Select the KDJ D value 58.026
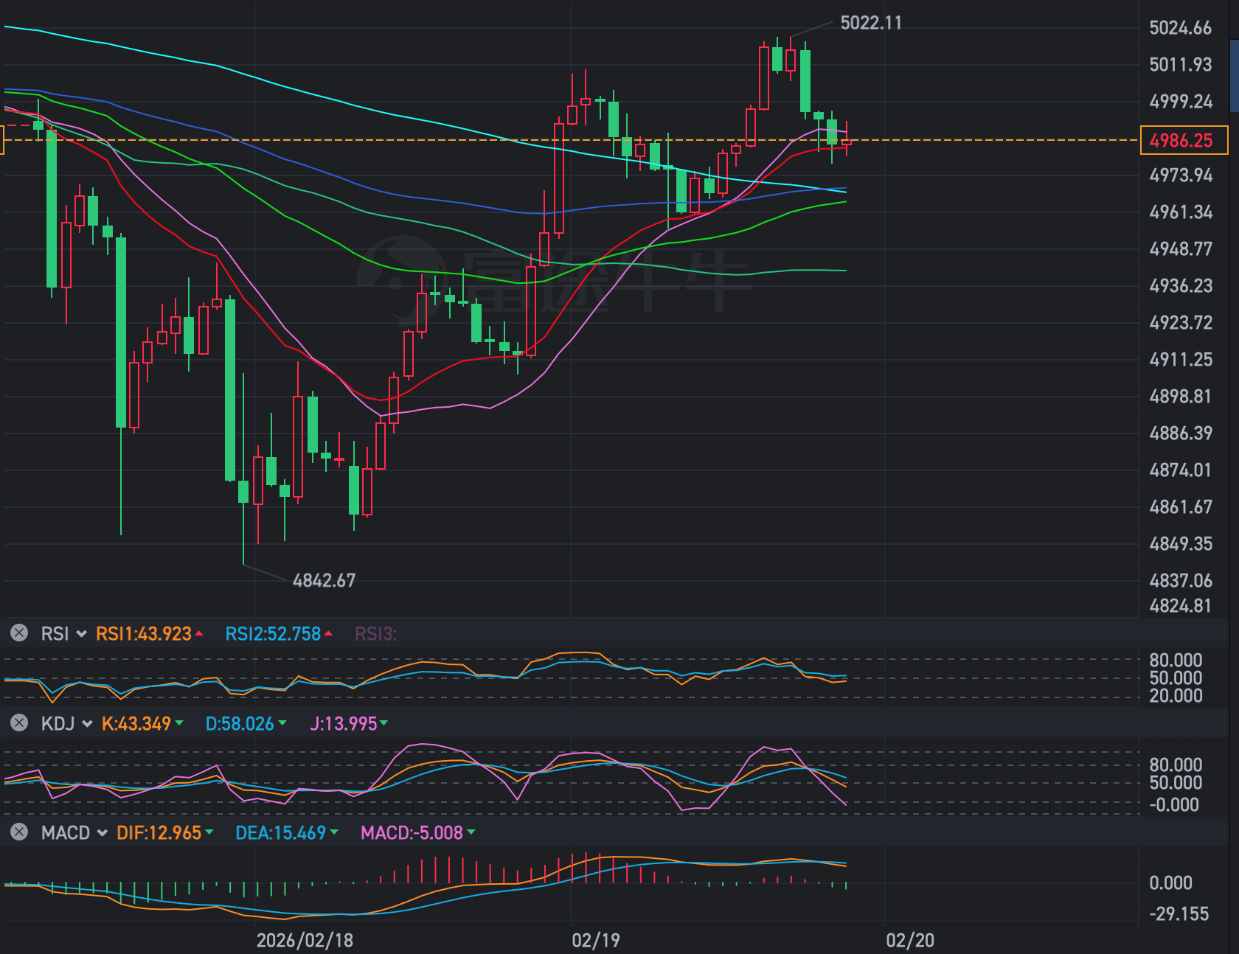The width and height of the screenshot is (1239, 954). pos(240,724)
